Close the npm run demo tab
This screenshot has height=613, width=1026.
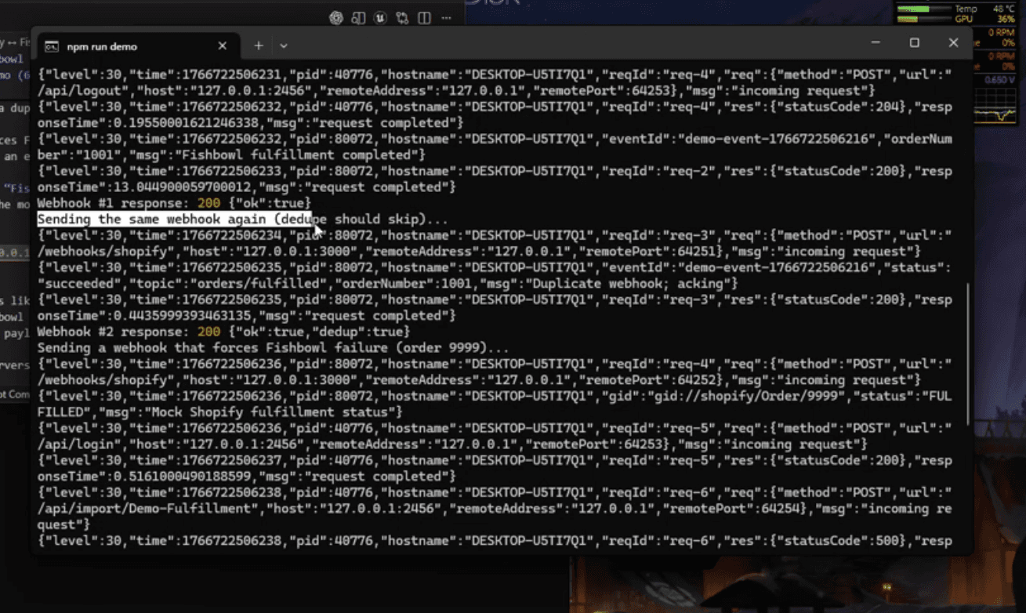click(222, 45)
